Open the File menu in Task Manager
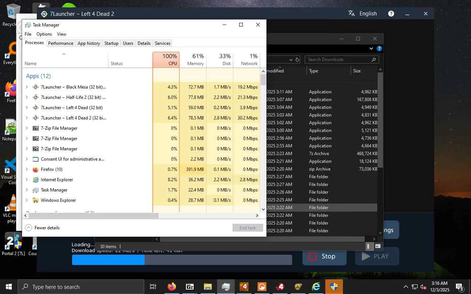Image resolution: width=471 pixels, height=294 pixels. [x=28, y=34]
